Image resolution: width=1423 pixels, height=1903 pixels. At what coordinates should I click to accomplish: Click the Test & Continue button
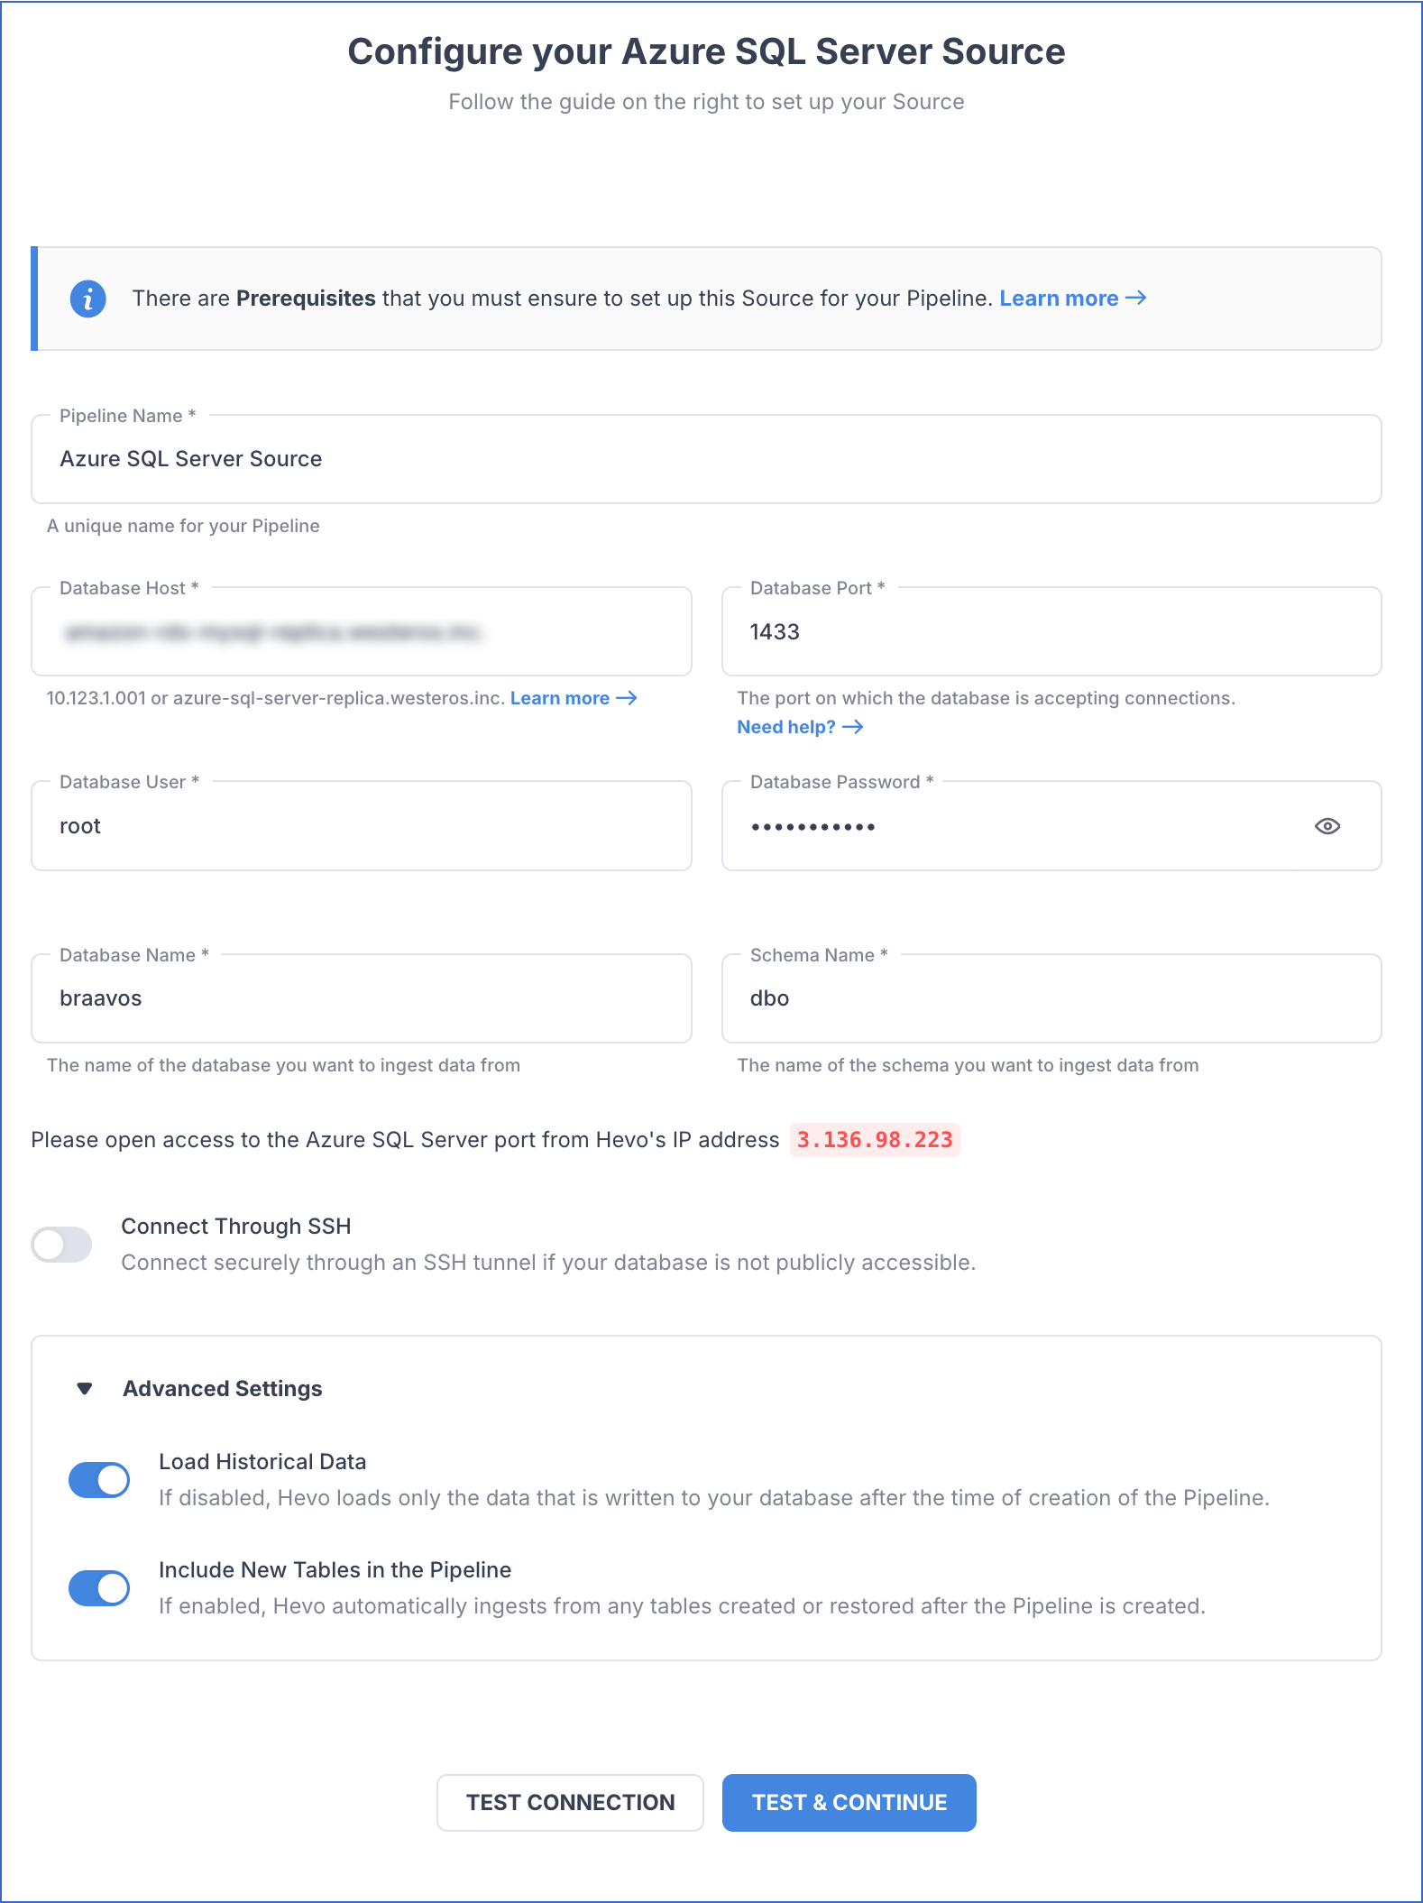pyautogui.click(x=849, y=1803)
